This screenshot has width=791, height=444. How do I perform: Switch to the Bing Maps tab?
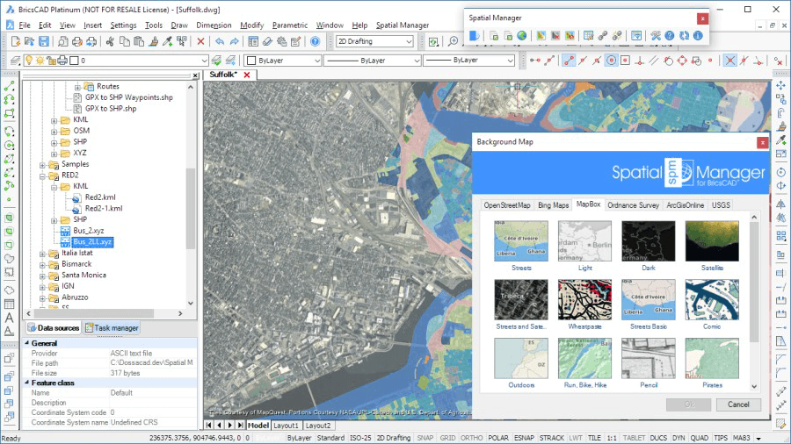[x=553, y=205]
